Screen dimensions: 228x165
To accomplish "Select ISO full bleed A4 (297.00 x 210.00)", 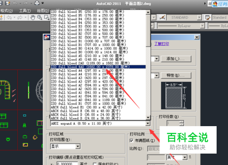I will point(98,70).
